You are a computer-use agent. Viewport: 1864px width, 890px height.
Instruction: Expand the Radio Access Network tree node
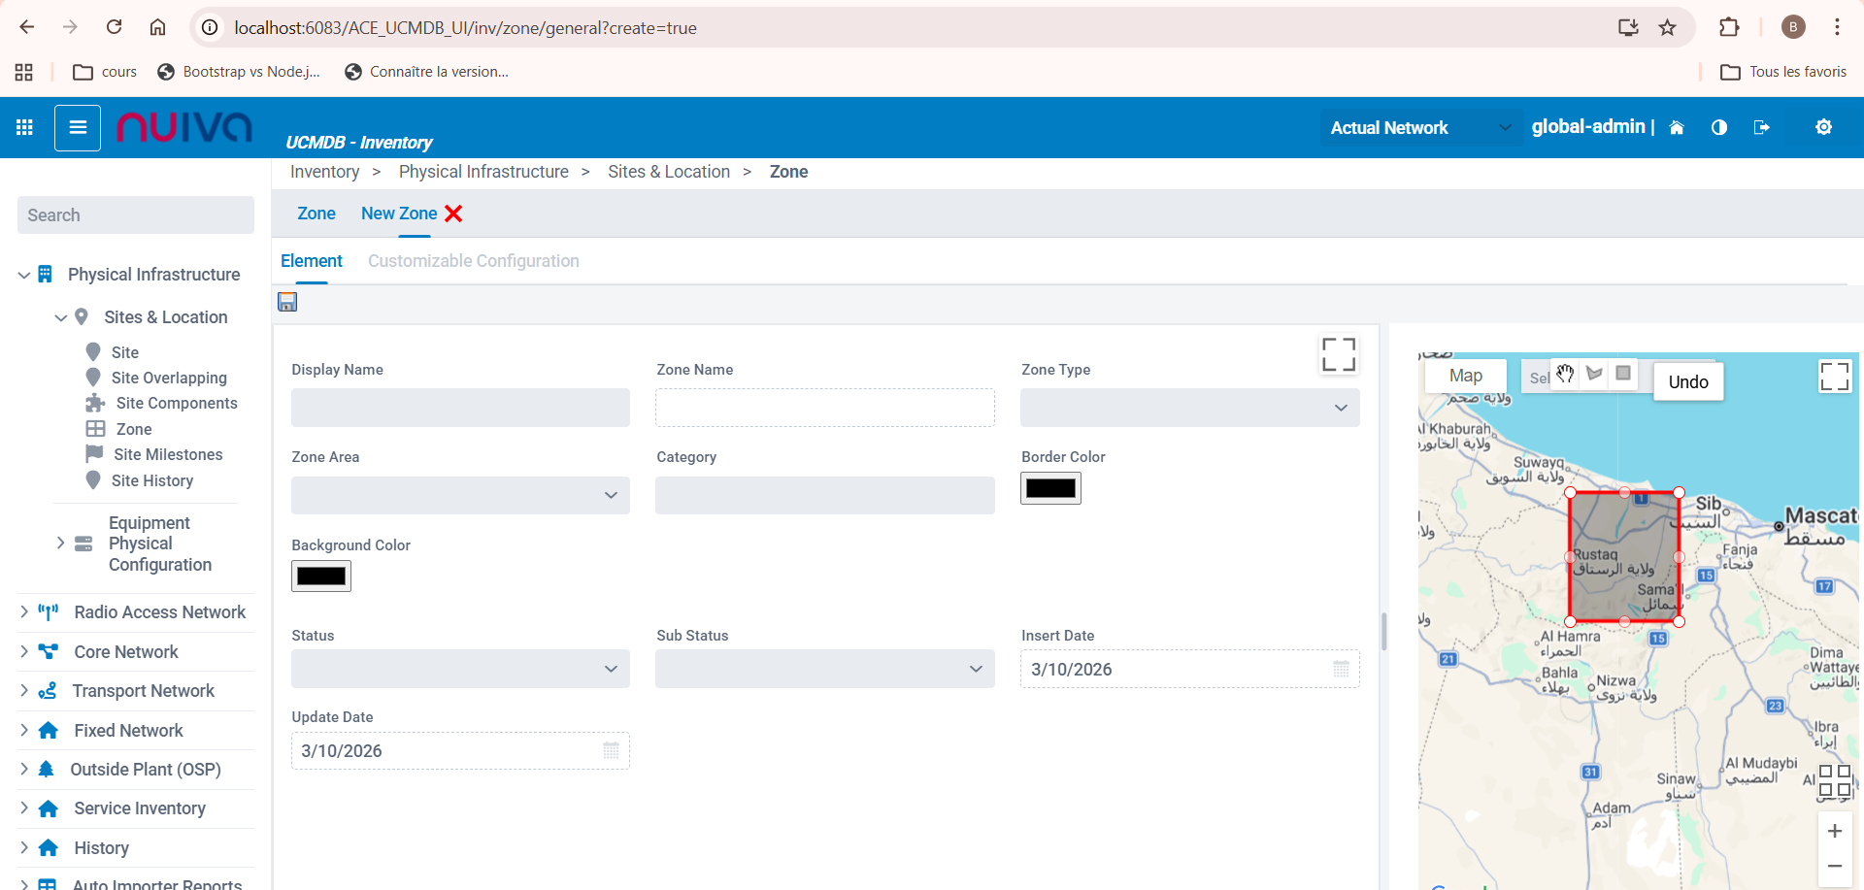(x=24, y=612)
